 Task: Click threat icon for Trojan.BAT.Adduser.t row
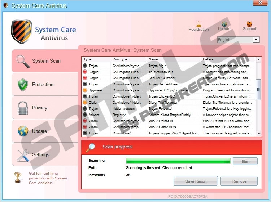click(85, 84)
